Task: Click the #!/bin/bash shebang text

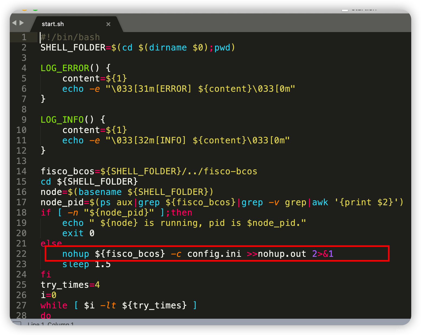Action: click(70, 37)
